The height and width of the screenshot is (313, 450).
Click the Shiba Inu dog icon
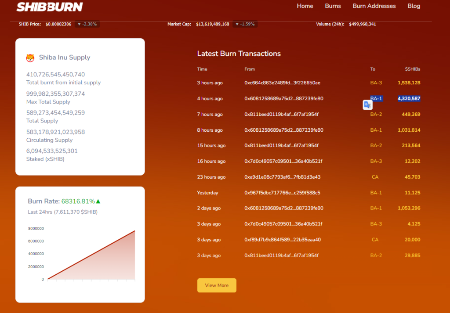(30, 58)
